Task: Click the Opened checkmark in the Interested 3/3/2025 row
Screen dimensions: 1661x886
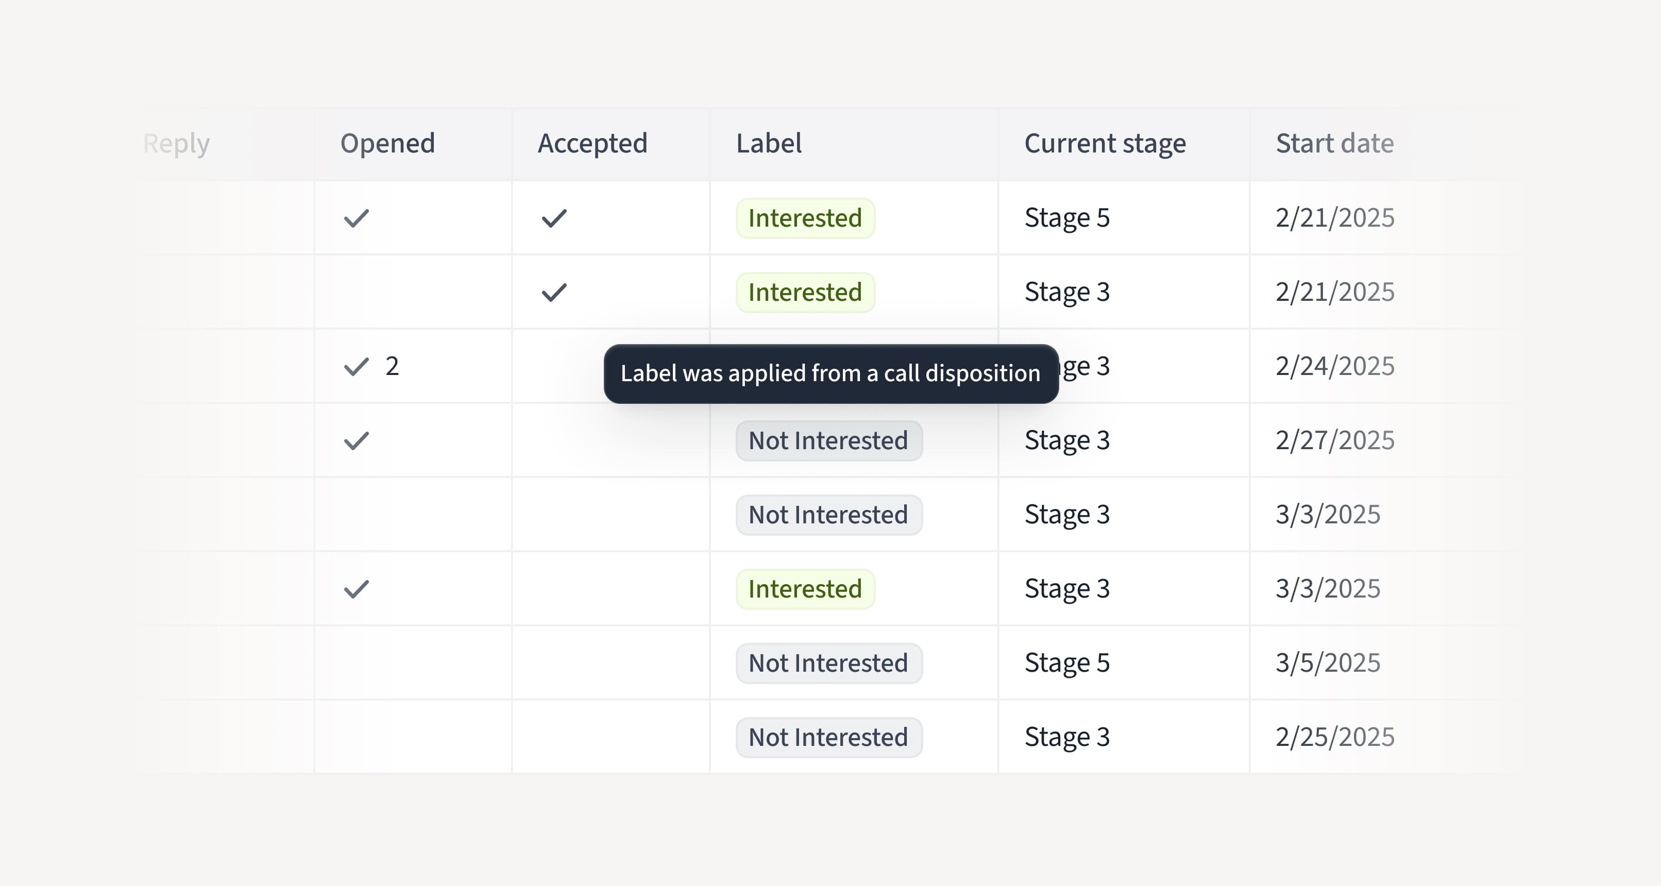Action: tap(356, 589)
